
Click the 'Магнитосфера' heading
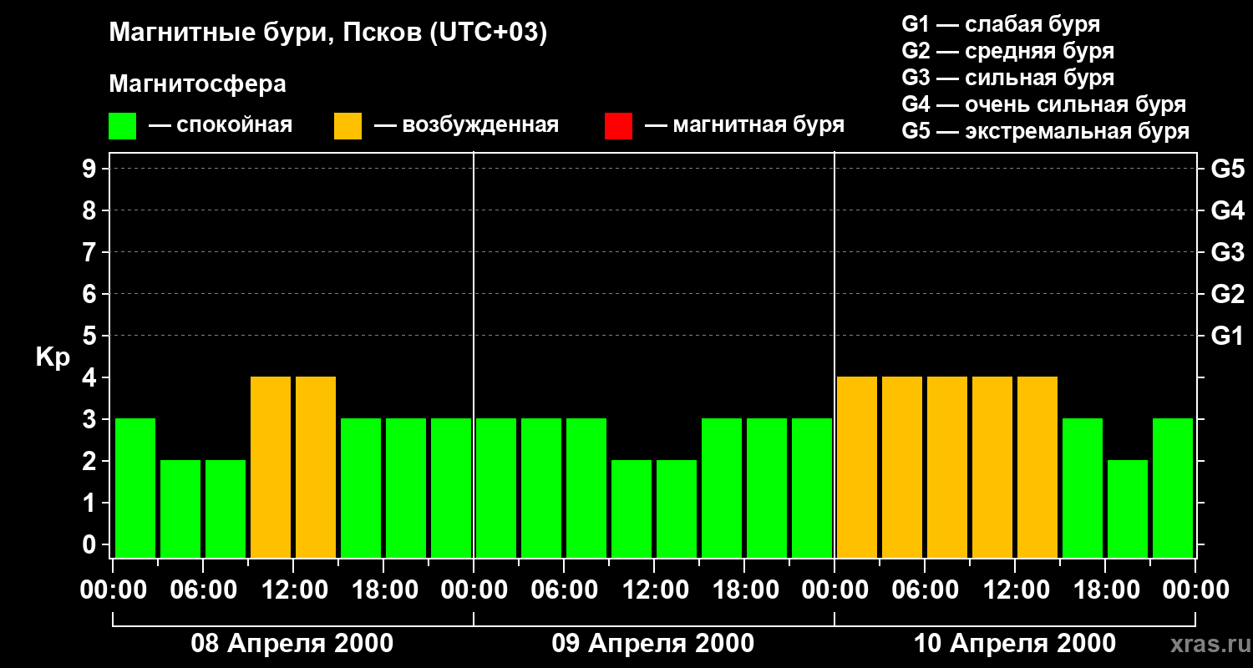coord(197,84)
